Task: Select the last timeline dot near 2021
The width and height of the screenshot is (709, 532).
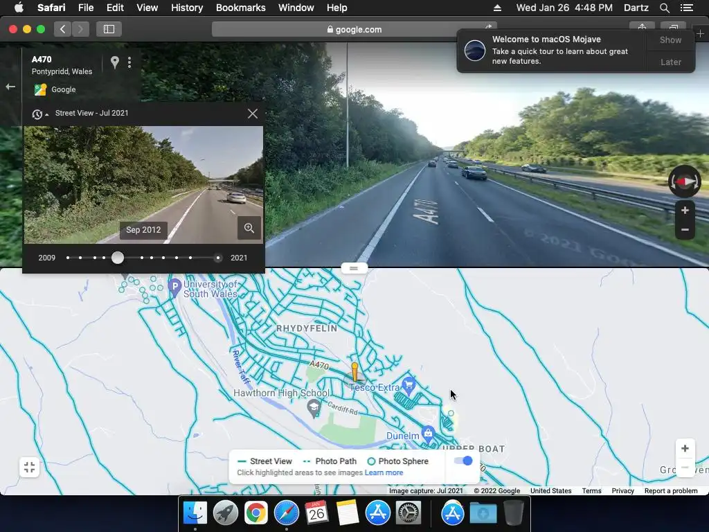Action: pyautogui.click(x=218, y=258)
